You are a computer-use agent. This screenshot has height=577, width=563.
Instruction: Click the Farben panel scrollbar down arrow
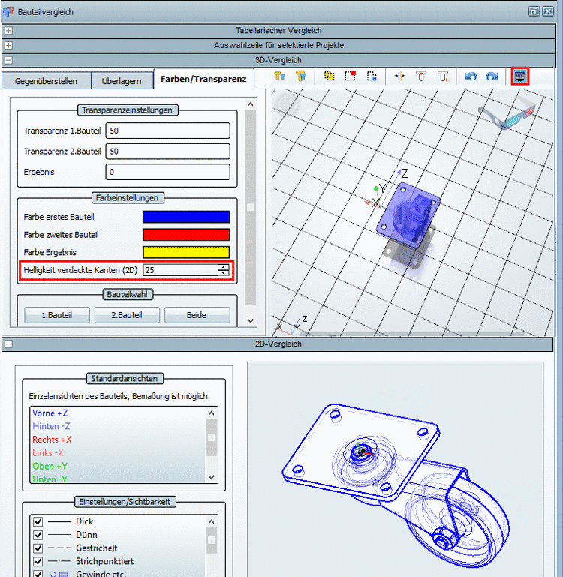(x=251, y=320)
